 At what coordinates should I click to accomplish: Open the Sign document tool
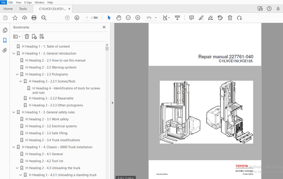[x=210, y=18]
